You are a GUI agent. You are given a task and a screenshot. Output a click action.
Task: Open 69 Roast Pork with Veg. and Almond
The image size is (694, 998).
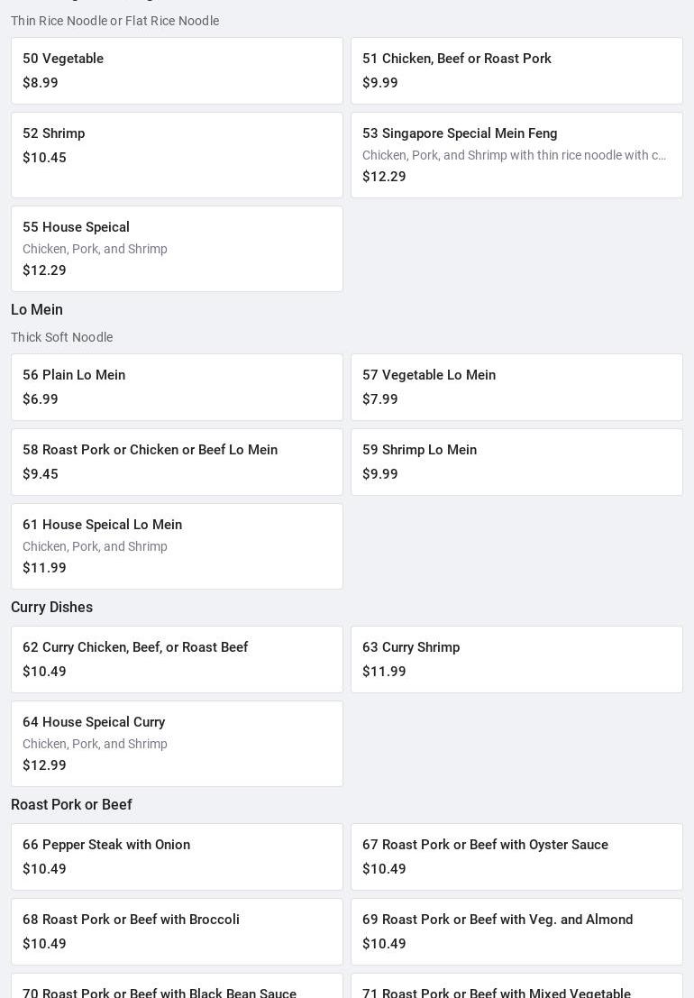coord(516,931)
